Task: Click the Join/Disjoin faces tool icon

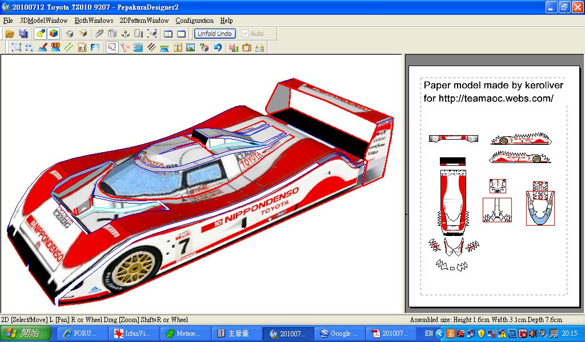Action: coord(125,48)
